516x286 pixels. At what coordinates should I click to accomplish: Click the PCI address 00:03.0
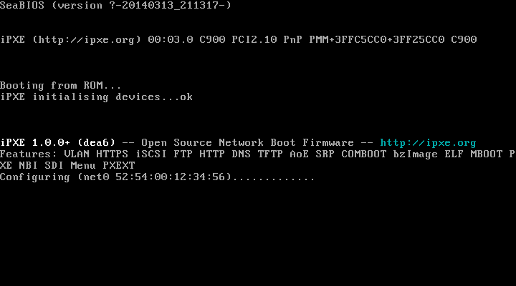click(171, 39)
